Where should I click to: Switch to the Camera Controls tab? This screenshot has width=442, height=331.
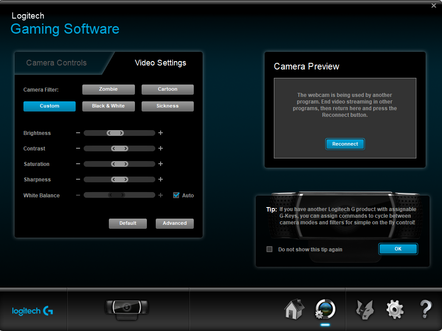click(56, 63)
